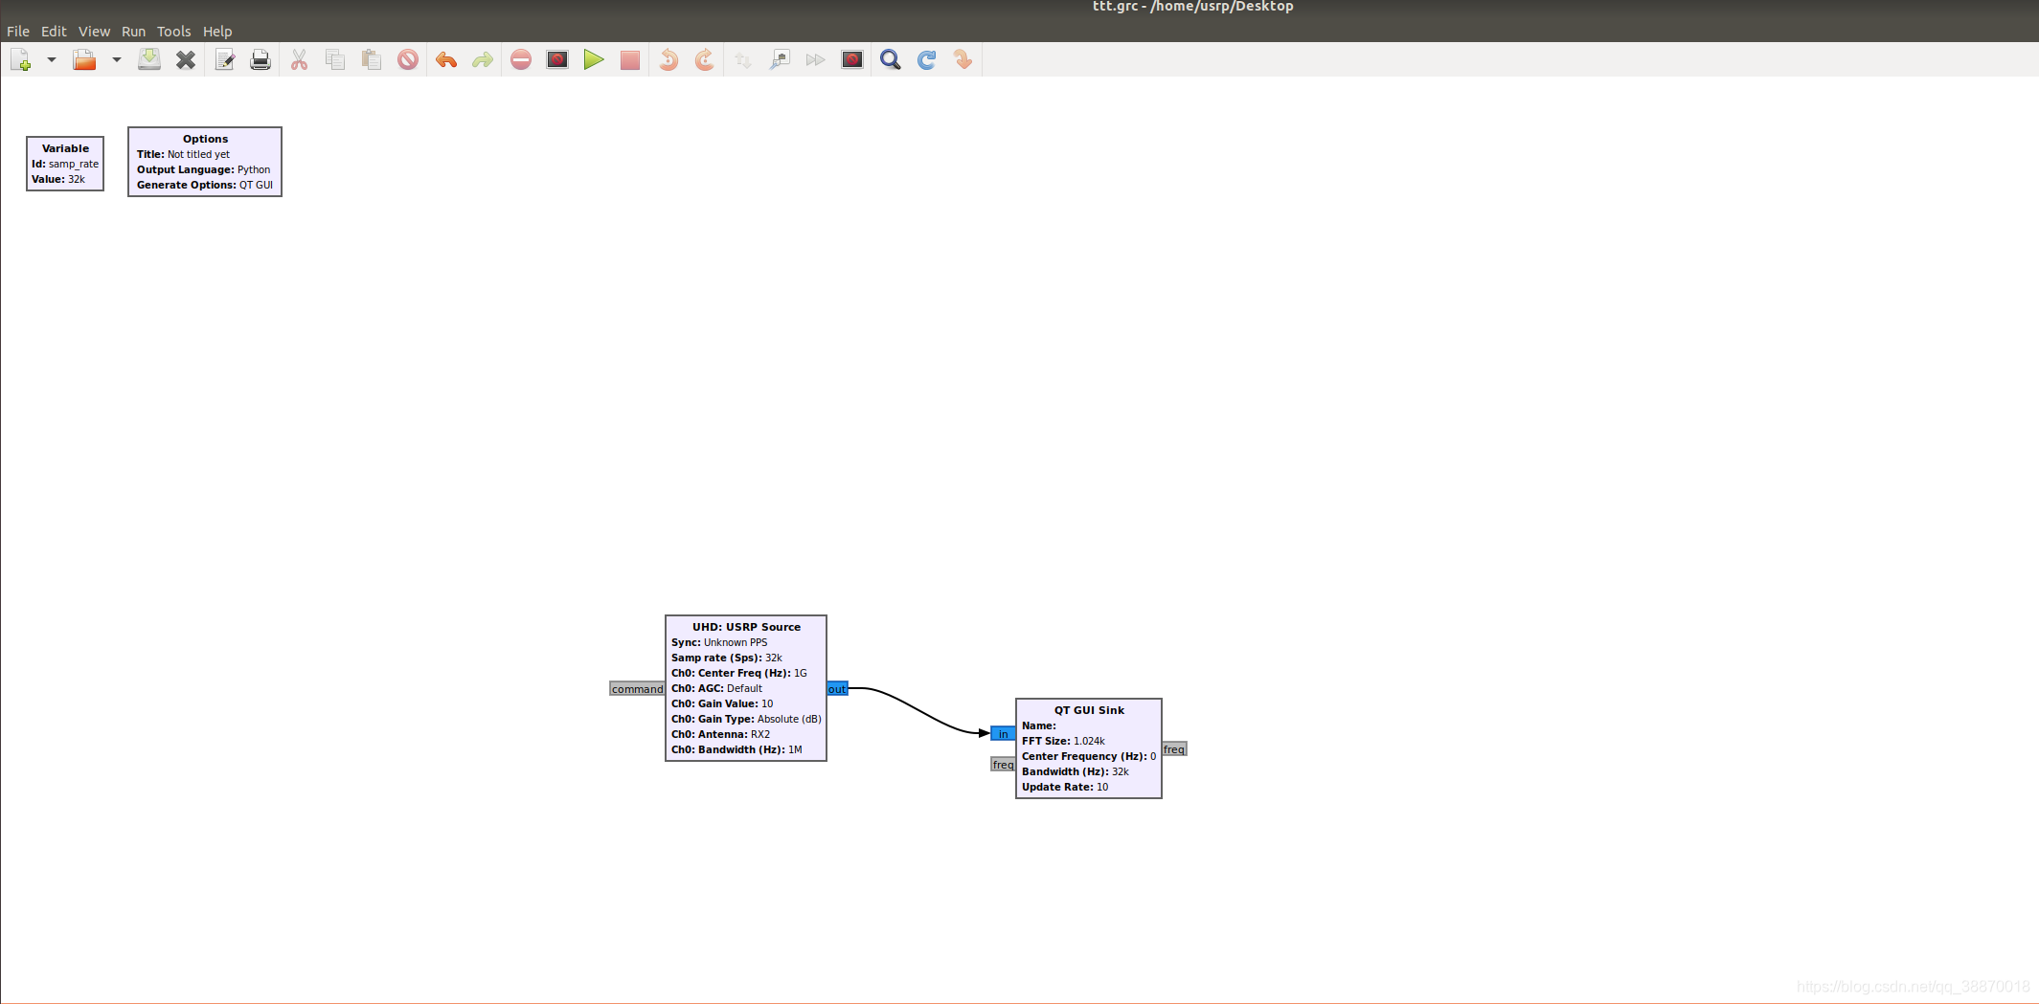This screenshot has height=1004, width=2039.
Task: Click the 'Ch0: Bandwidth (Hz): 1M' text
Action: pos(736,749)
